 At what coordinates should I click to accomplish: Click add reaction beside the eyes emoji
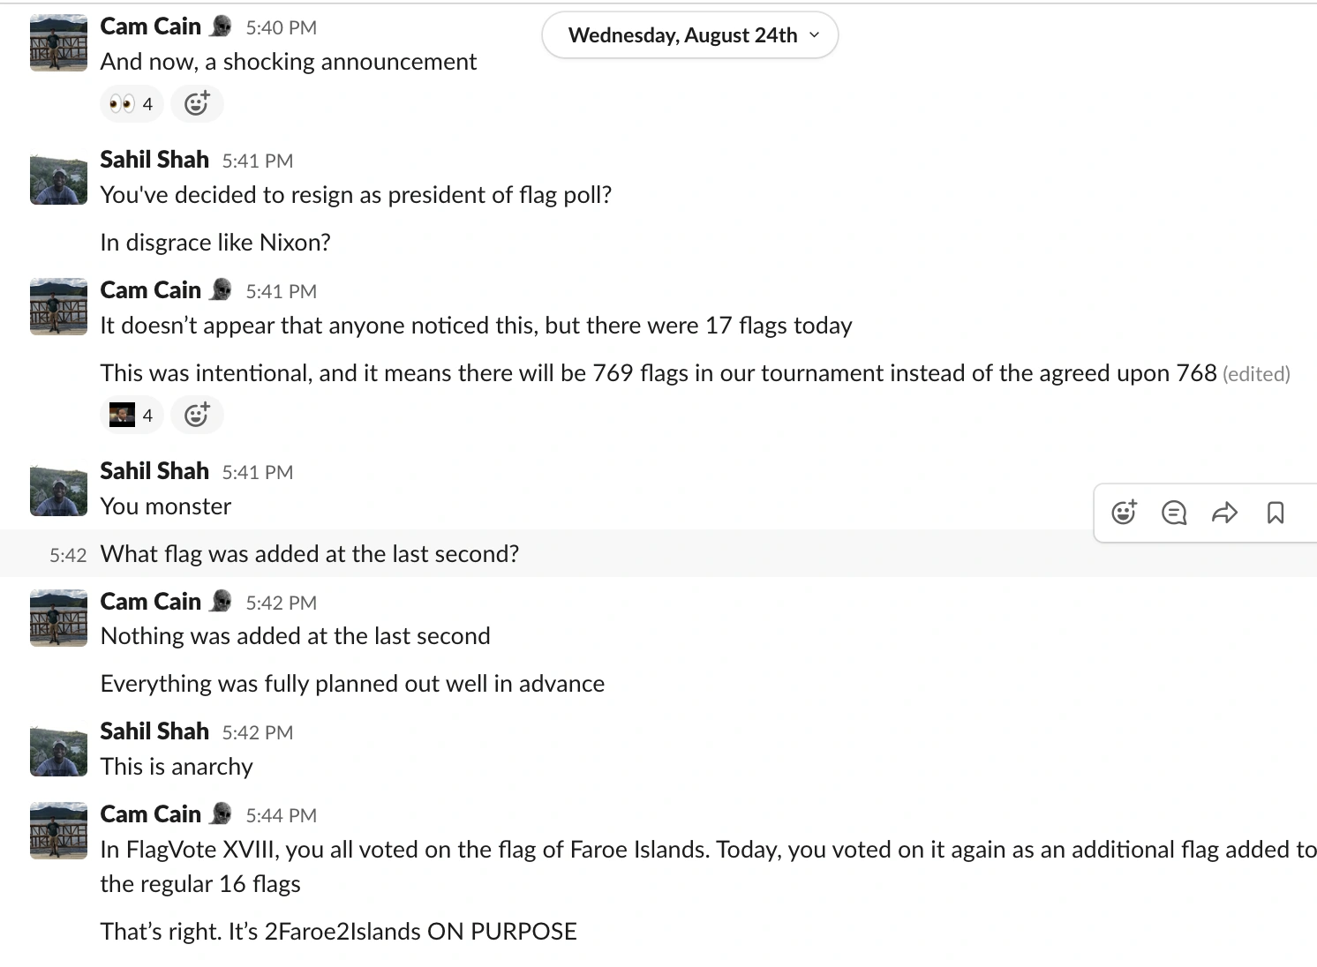197,104
